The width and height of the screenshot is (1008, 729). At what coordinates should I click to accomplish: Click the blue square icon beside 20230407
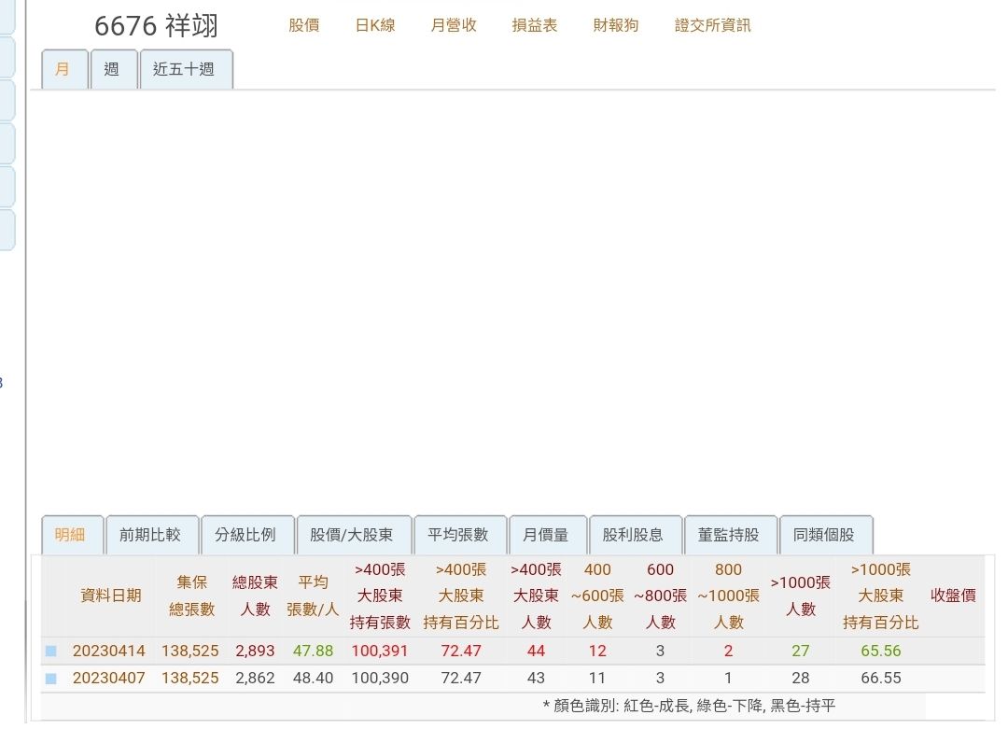coord(51,679)
